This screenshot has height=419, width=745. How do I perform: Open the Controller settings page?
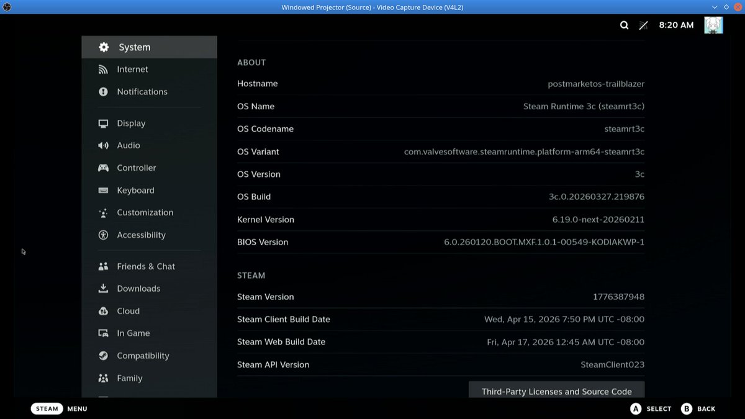tap(149, 168)
